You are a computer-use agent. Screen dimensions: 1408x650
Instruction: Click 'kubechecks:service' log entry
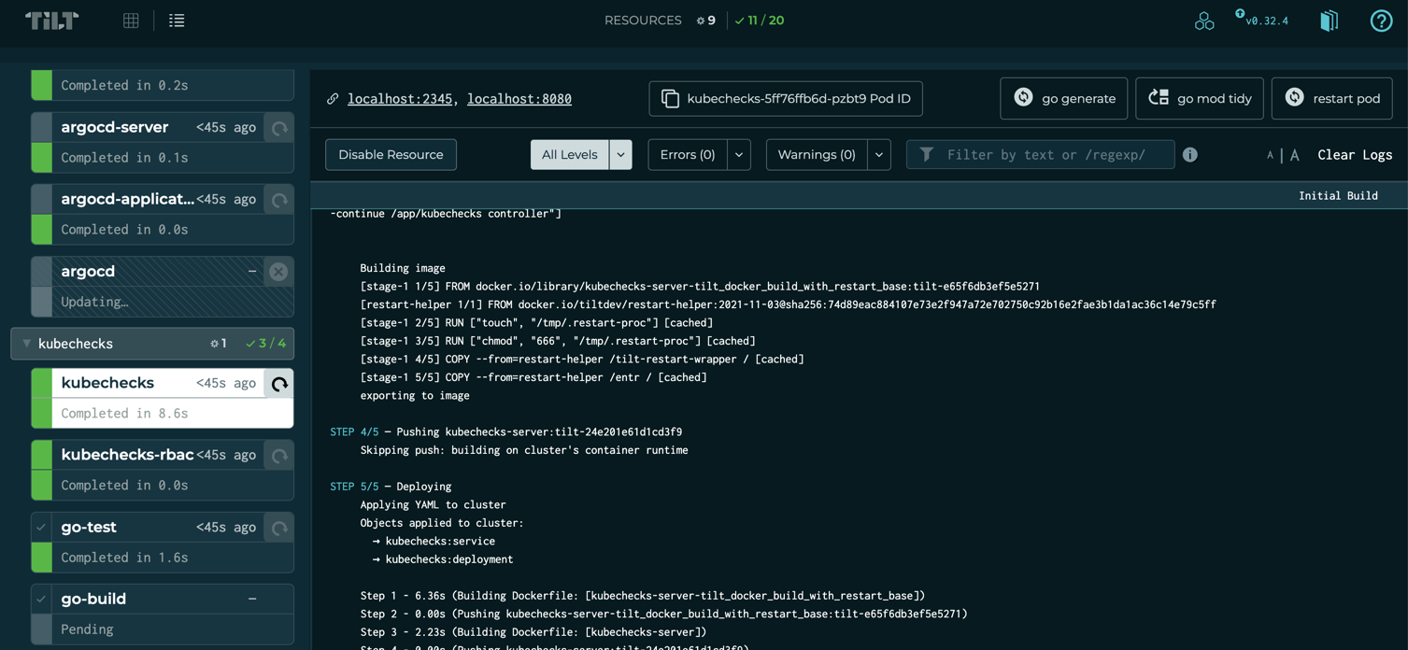click(x=440, y=541)
